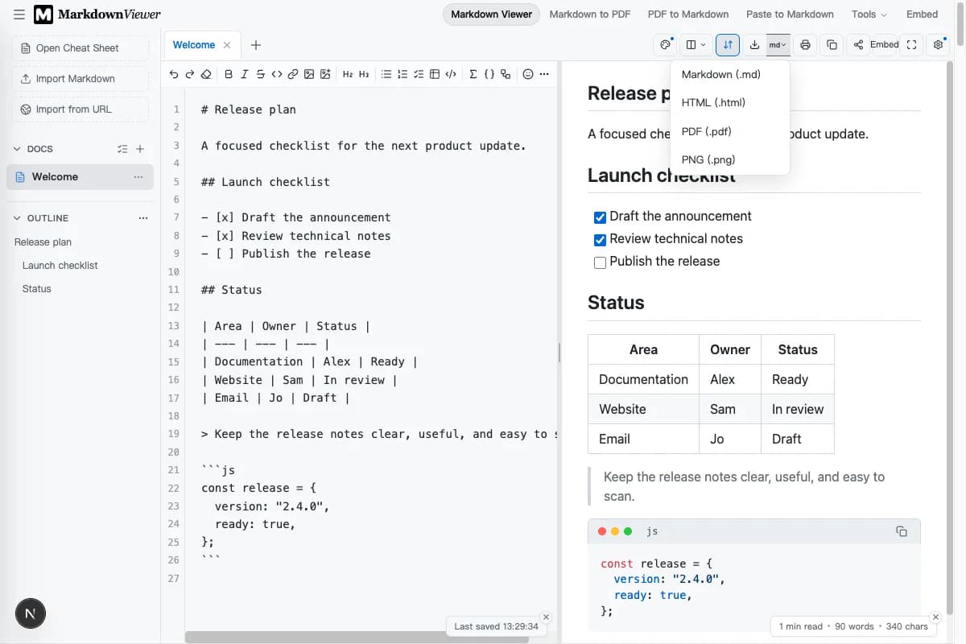966x644 pixels.
Task: Switch to the Markdown to PDF tab
Action: (x=590, y=14)
